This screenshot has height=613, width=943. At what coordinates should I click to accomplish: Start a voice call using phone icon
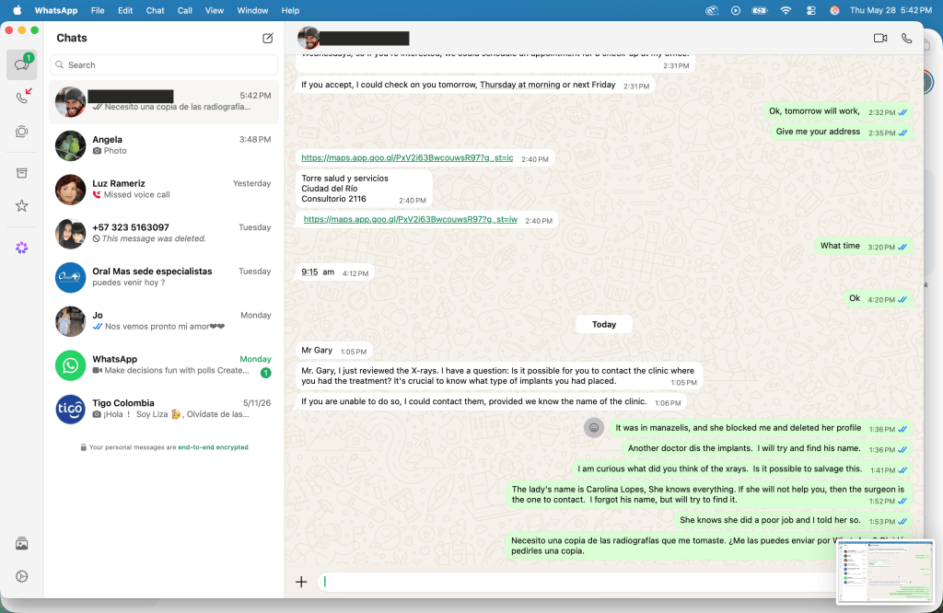907,38
